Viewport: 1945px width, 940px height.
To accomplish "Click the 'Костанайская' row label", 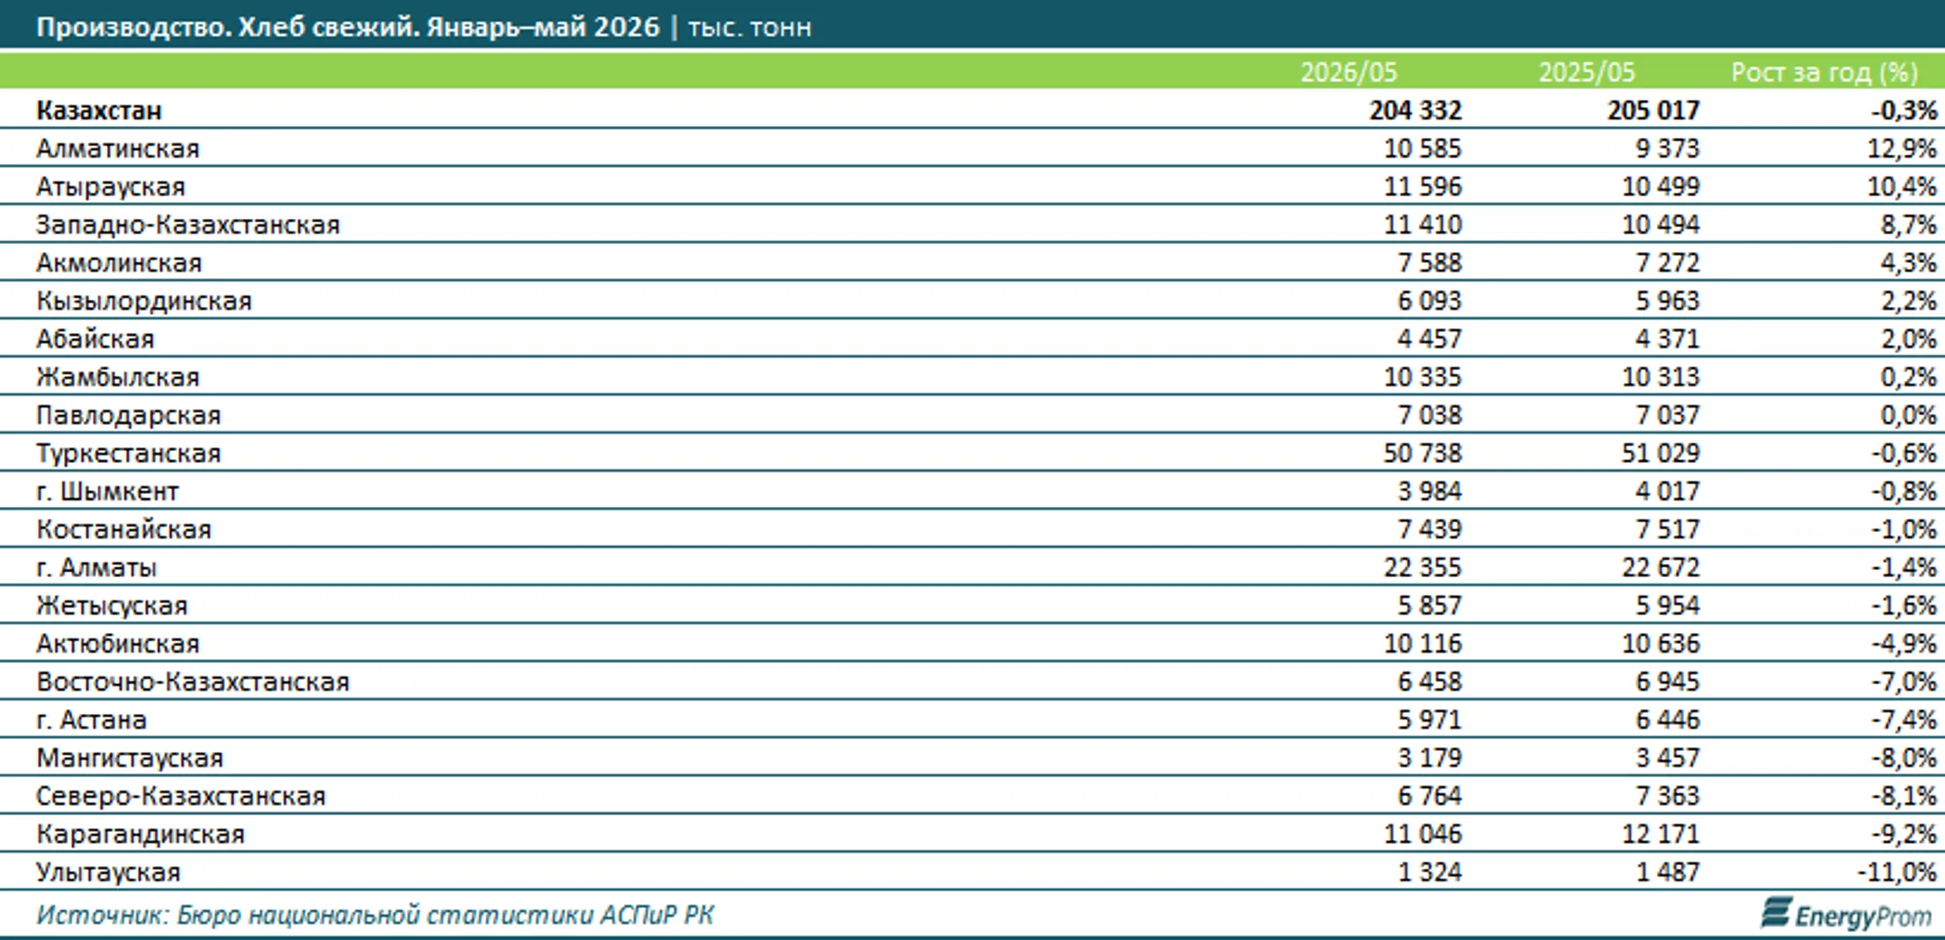I will pyautogui.click(x=124, y=529).
